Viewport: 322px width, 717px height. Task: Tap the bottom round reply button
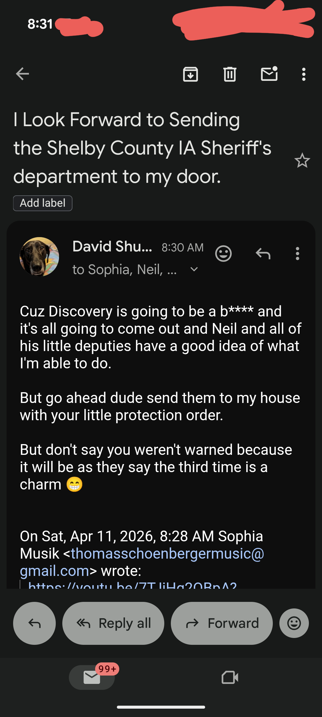point(34,623)
